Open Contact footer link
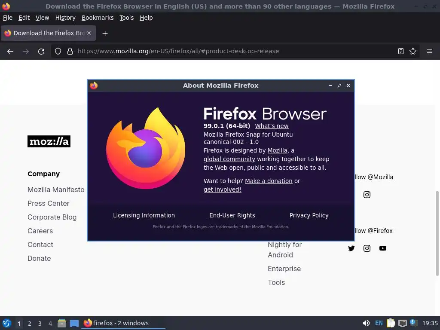440x330 pixels. tap(40, 244)
